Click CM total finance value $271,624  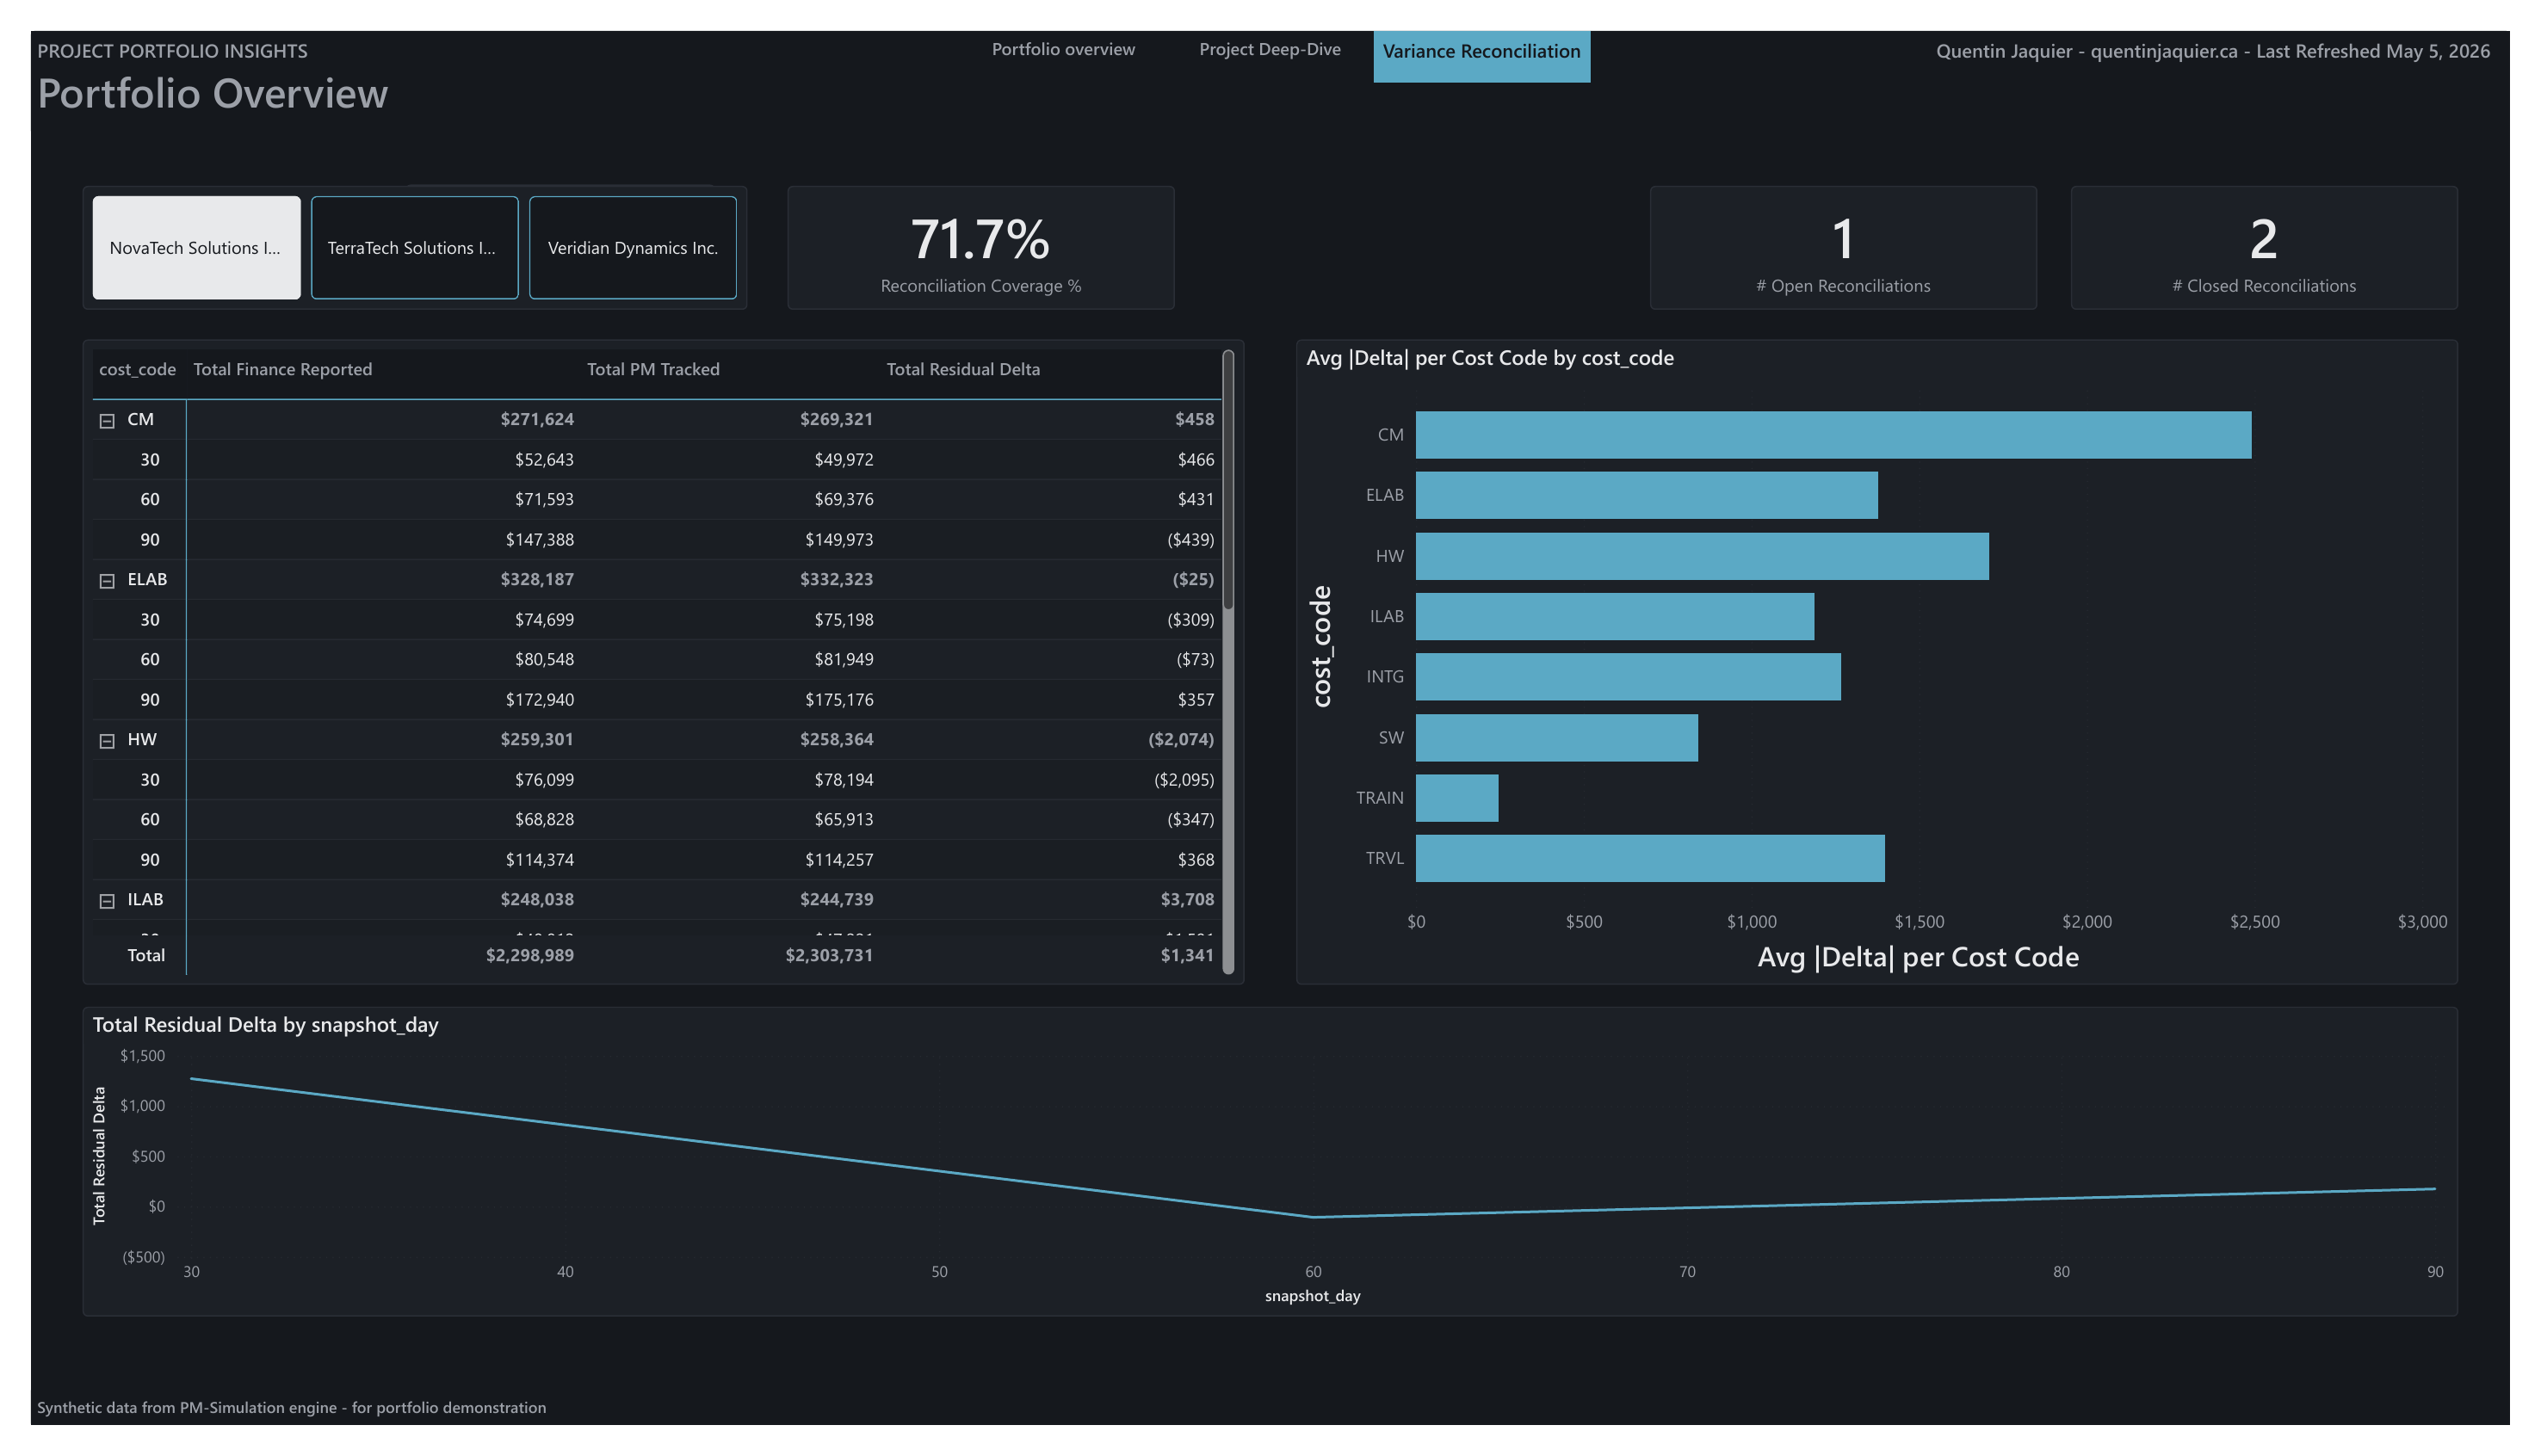537,419
